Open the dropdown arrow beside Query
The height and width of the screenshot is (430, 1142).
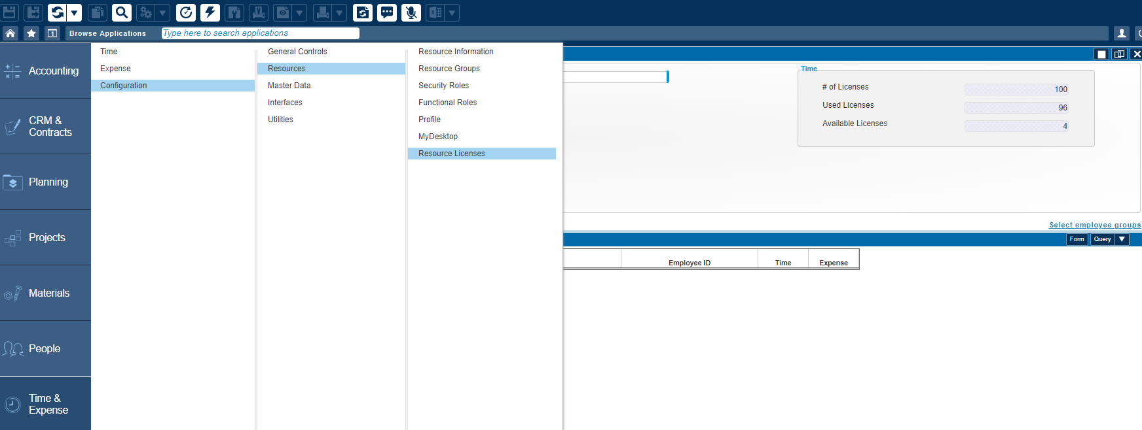click(1122, 239)
